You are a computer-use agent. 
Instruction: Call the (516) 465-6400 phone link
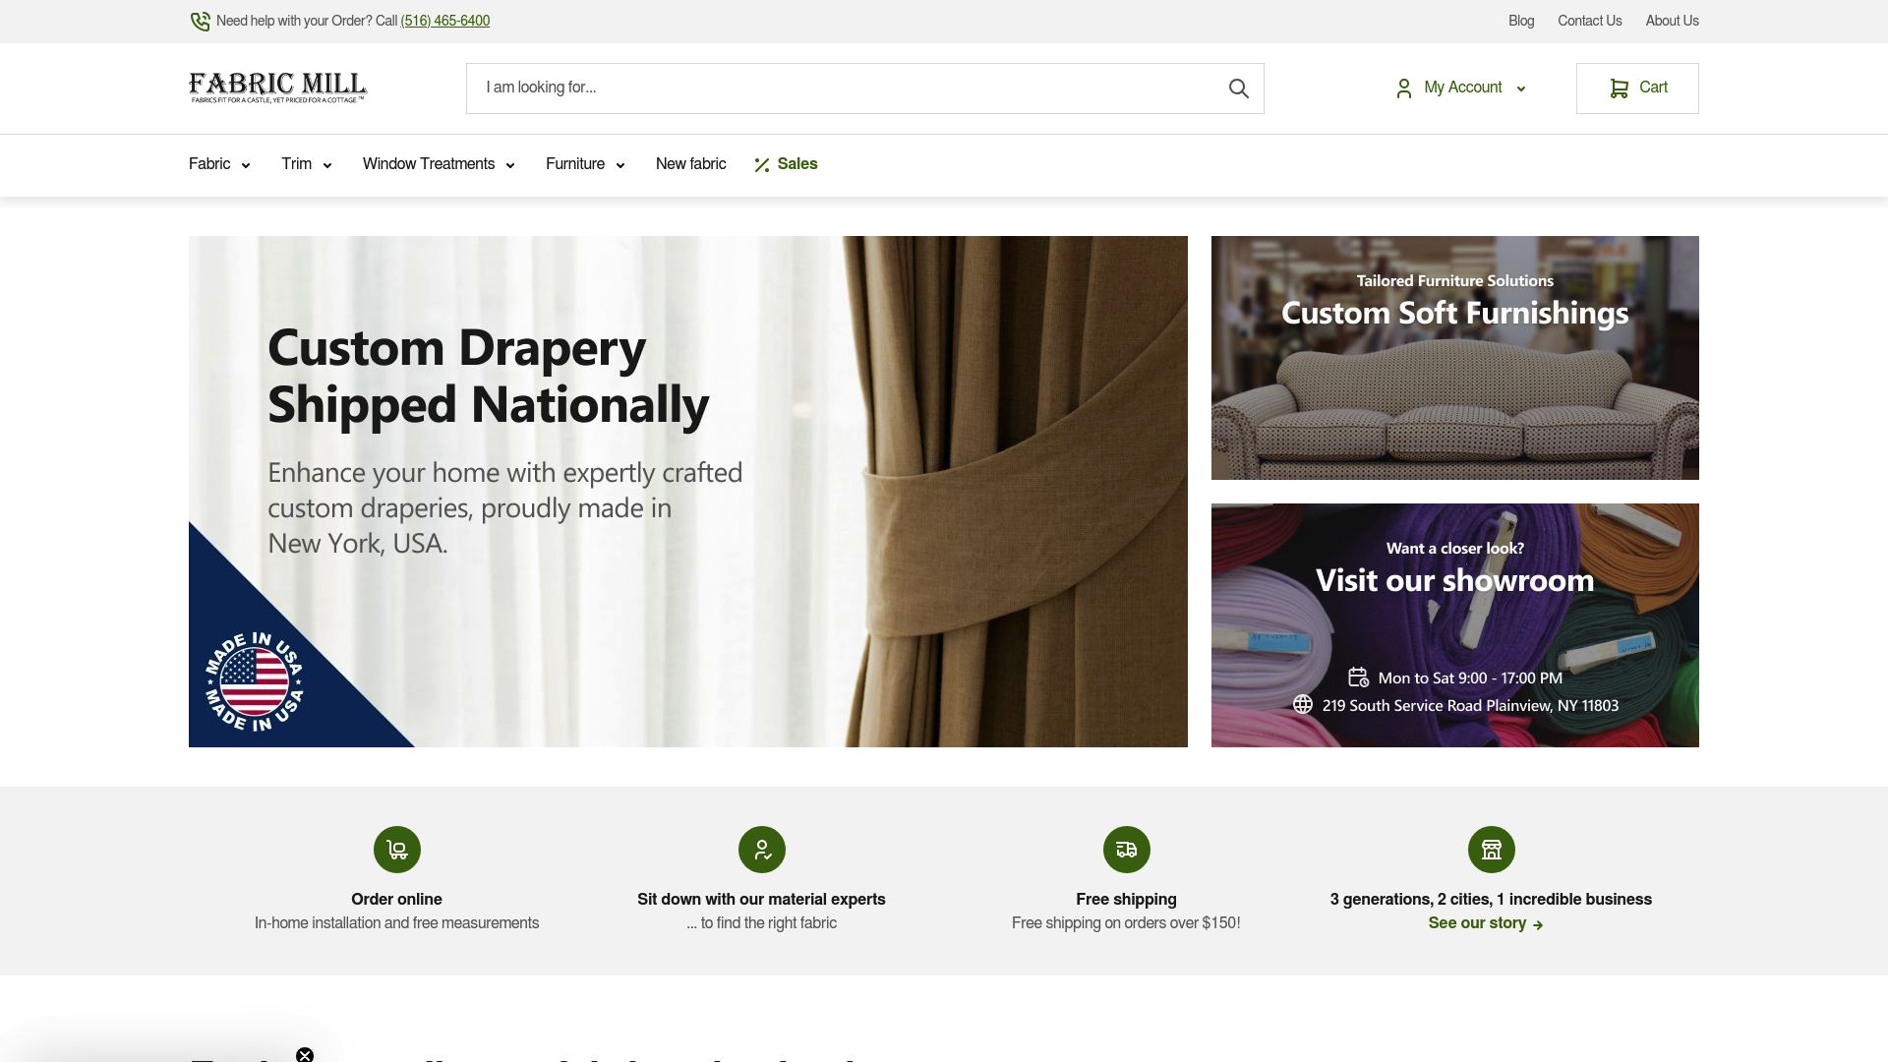445,21
